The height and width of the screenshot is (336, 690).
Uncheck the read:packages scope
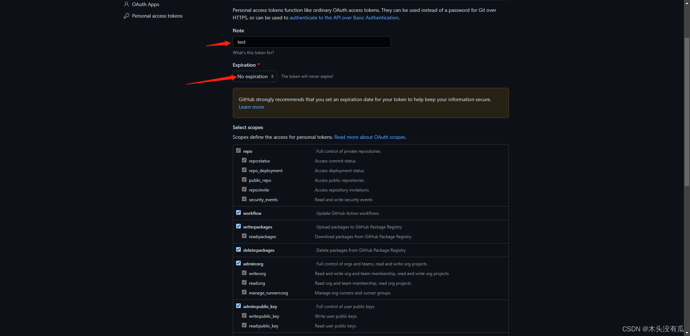tap(244, 236)
